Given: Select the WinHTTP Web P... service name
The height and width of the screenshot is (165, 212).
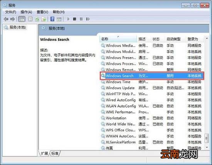Looking at the screenshot, I should click(x=121, y=94).
